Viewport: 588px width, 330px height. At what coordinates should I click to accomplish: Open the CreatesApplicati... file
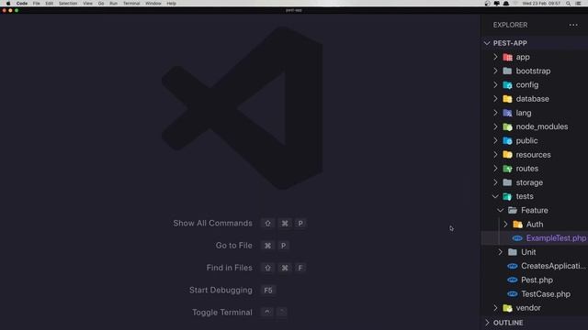(553, 266)
